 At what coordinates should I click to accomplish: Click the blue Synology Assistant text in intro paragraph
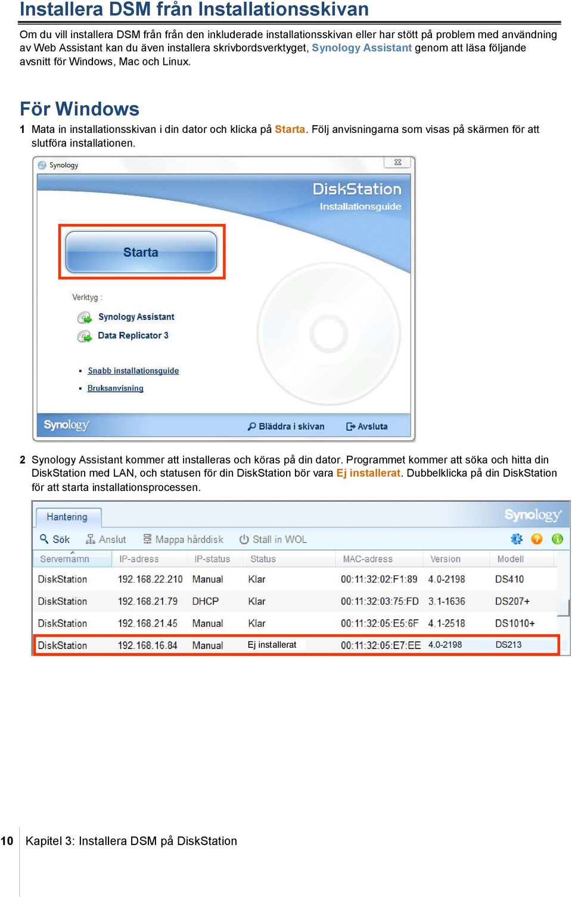tap(362, 48)
